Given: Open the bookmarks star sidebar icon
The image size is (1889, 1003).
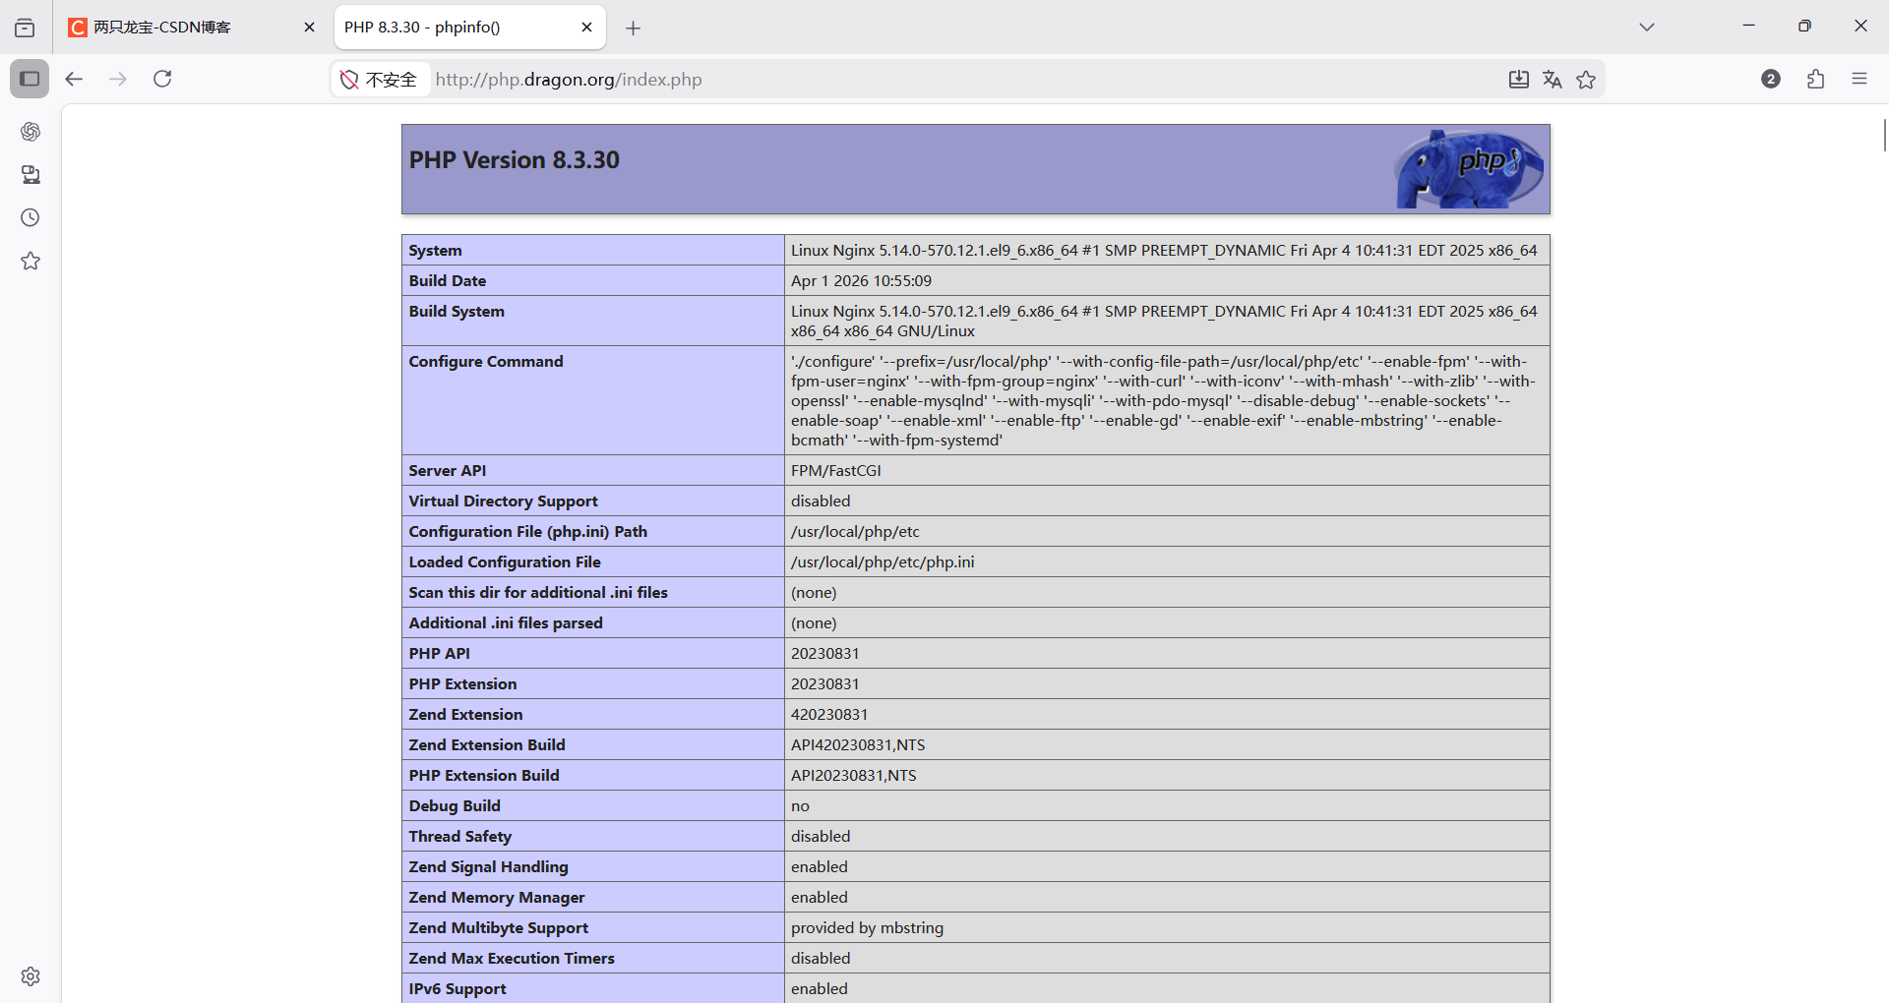Looking at the screenshot, I should coord(30,261).
